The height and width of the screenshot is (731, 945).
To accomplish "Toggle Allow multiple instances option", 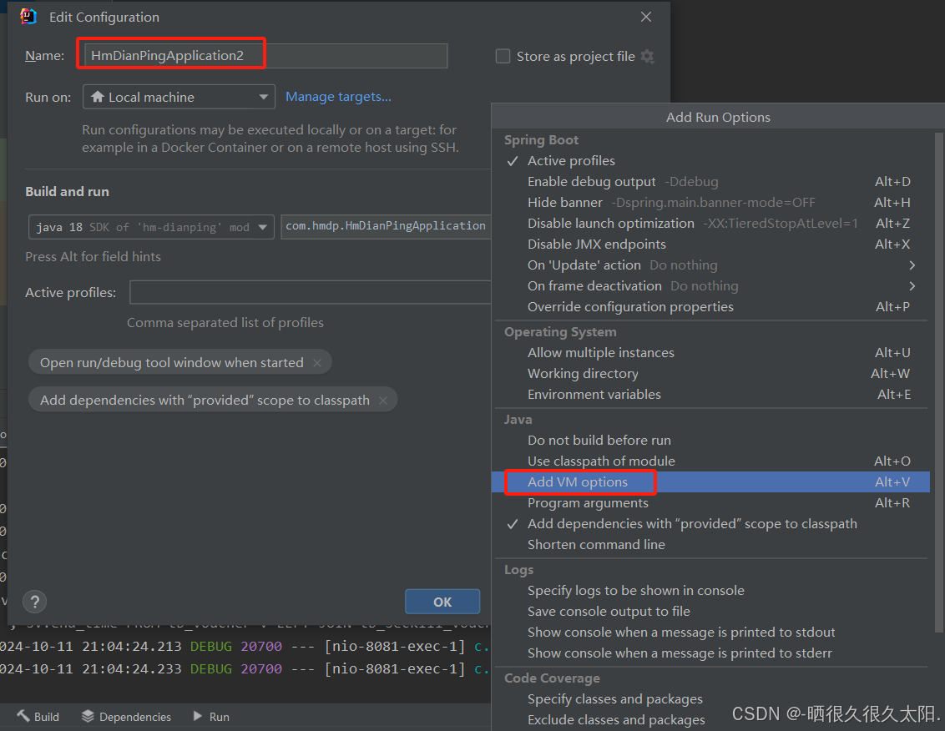I will click(712, 352).
